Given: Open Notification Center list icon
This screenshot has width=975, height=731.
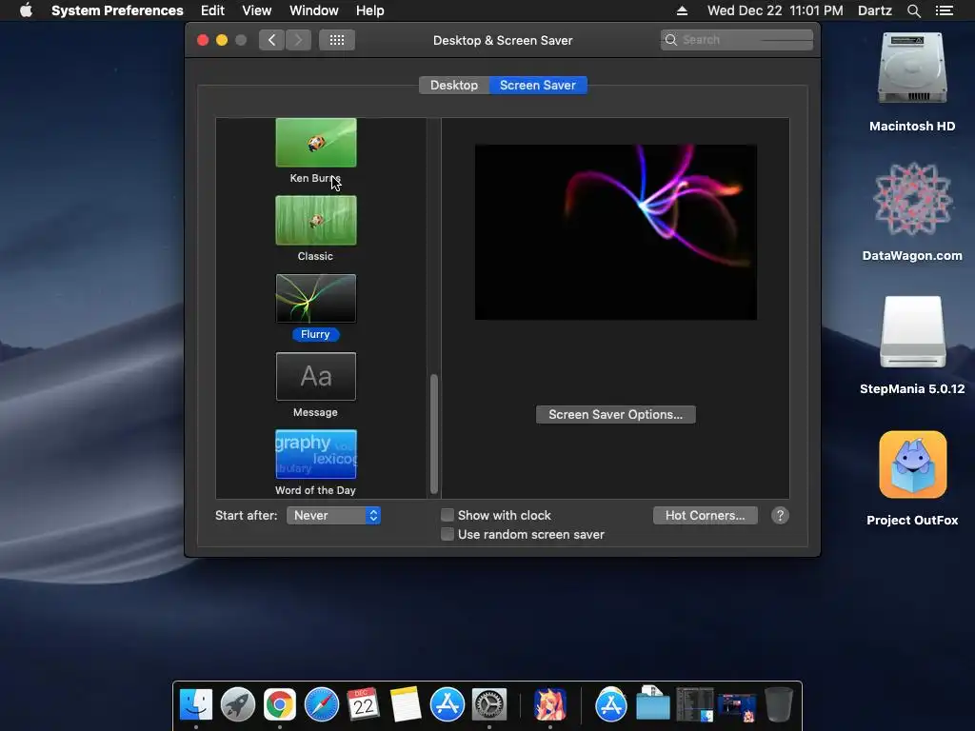Looking at the screenshot, I should pos(945,10).
